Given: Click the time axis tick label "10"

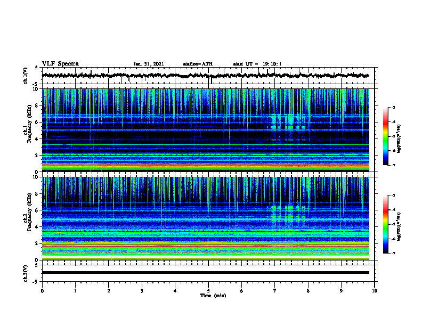Looking at the screenshot, I should click(375, 291).
